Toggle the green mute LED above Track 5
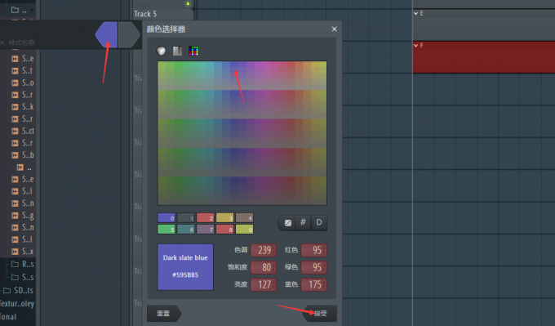This screenshot has height=326, width=555. pyautogui.click(x=188, y=4)
